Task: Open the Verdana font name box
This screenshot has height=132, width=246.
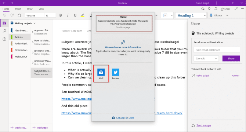Action: [35, 15]
